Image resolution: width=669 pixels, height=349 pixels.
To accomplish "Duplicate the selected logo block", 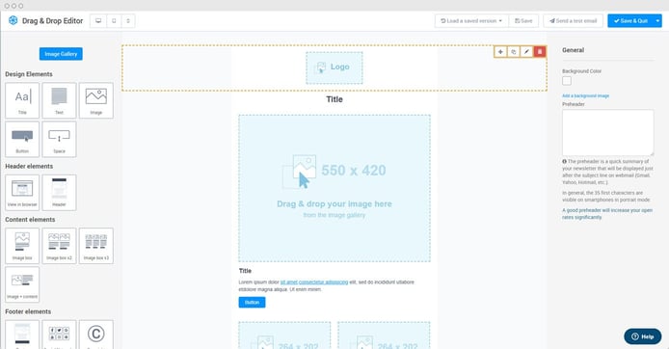I will 514,52.
